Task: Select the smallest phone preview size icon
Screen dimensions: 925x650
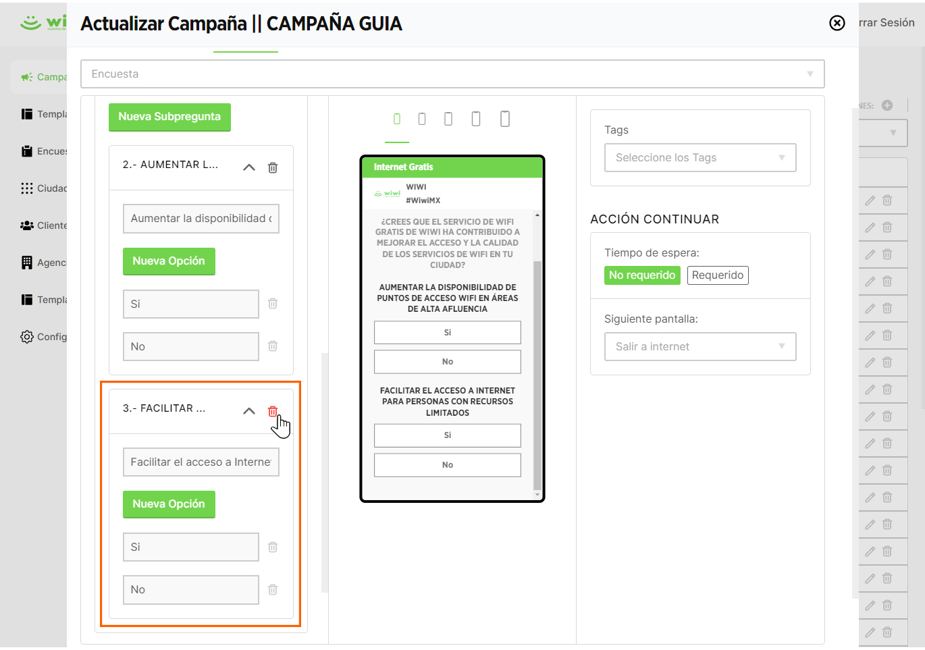Action: coord(397,119)
